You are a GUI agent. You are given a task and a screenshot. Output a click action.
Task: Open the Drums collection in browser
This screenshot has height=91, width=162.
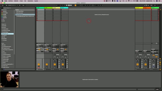pyautogui.click(x=5, y=15)
